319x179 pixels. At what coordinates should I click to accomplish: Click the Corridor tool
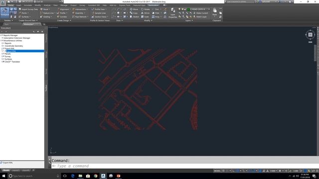tap(62, 16)
